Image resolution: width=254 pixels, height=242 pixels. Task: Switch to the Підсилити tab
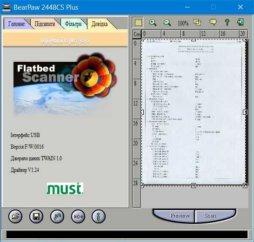tap(45, 24)
